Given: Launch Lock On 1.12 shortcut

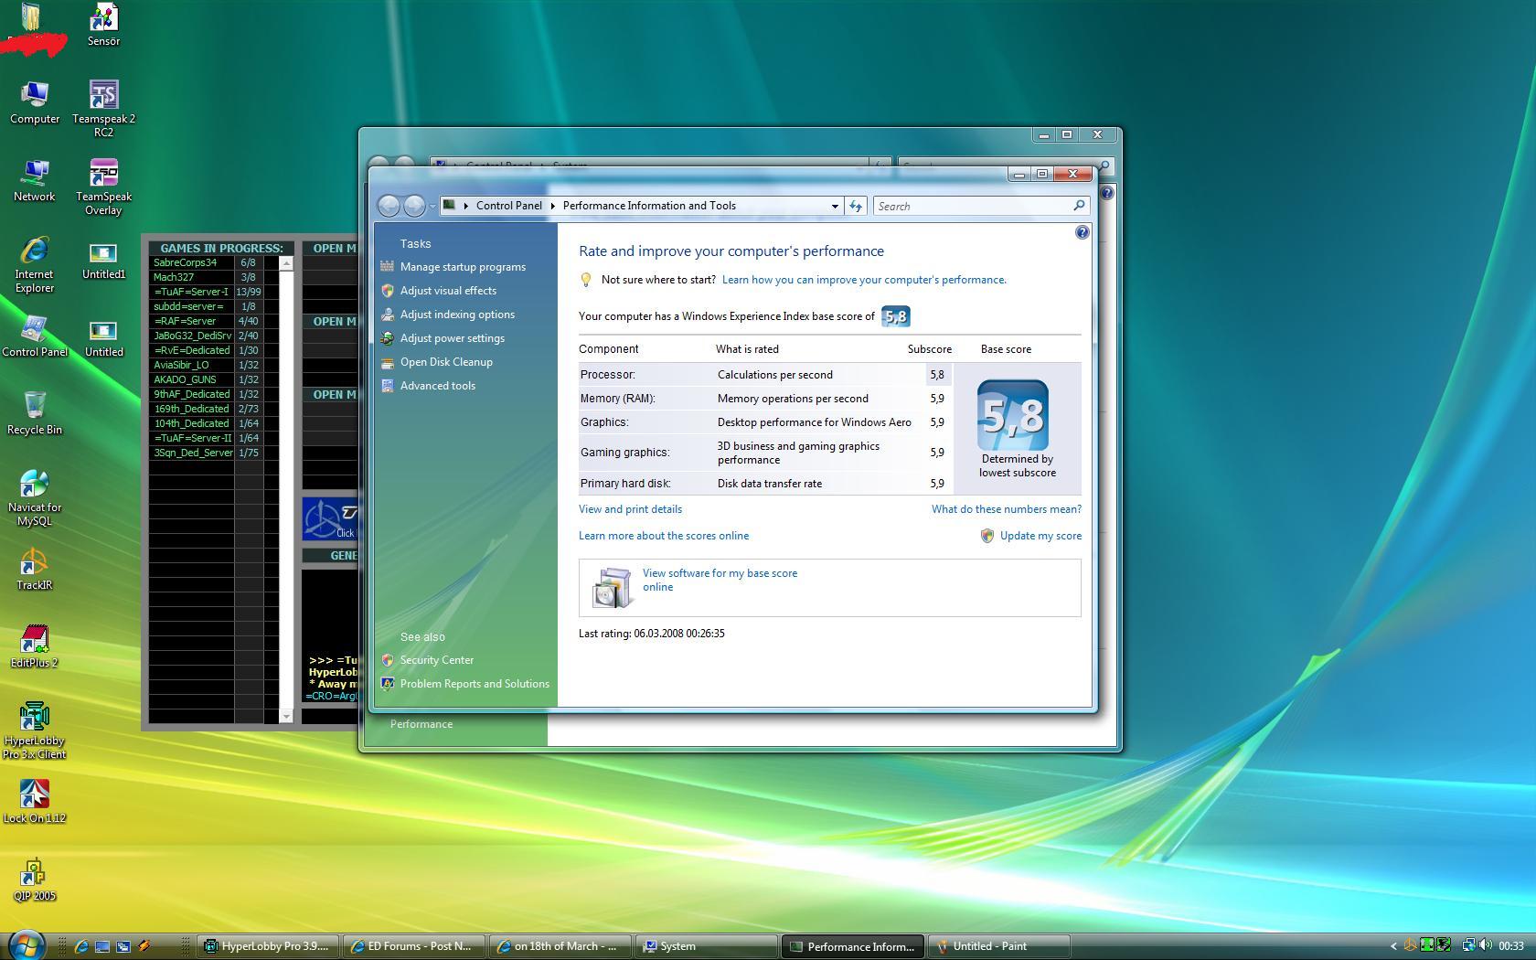Looking at the screenshot, I should click(x=35, y=802).
